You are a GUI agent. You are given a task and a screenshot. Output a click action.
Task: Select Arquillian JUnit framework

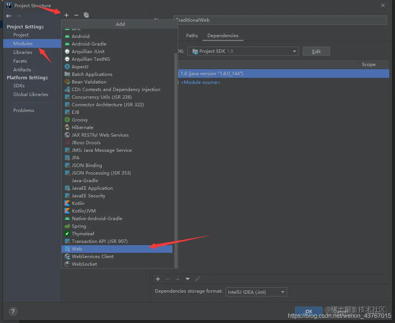[117, 51]
